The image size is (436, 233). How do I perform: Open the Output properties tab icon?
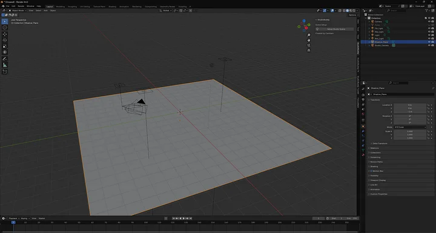click(363, 100)
